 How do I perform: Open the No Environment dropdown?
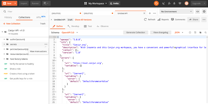coord(176,11)
